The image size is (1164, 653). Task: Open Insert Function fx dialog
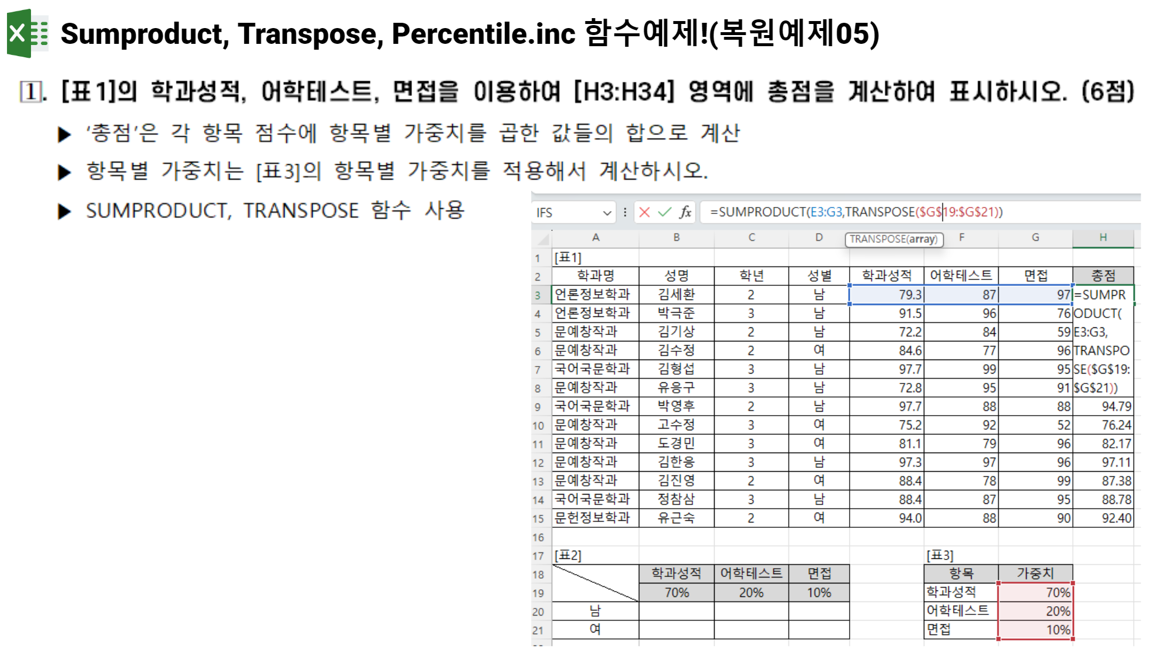pos(685,212)
